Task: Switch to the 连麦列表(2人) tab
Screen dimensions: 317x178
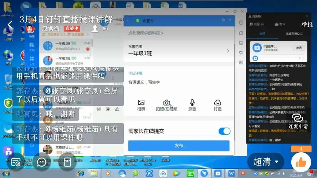Action: coord(295,34)
